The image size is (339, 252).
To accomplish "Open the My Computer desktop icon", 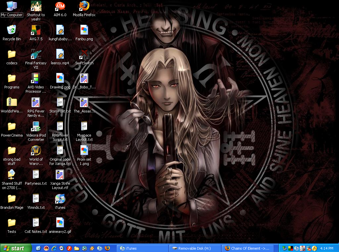I will pyautogui.click(x=12, y=9).
